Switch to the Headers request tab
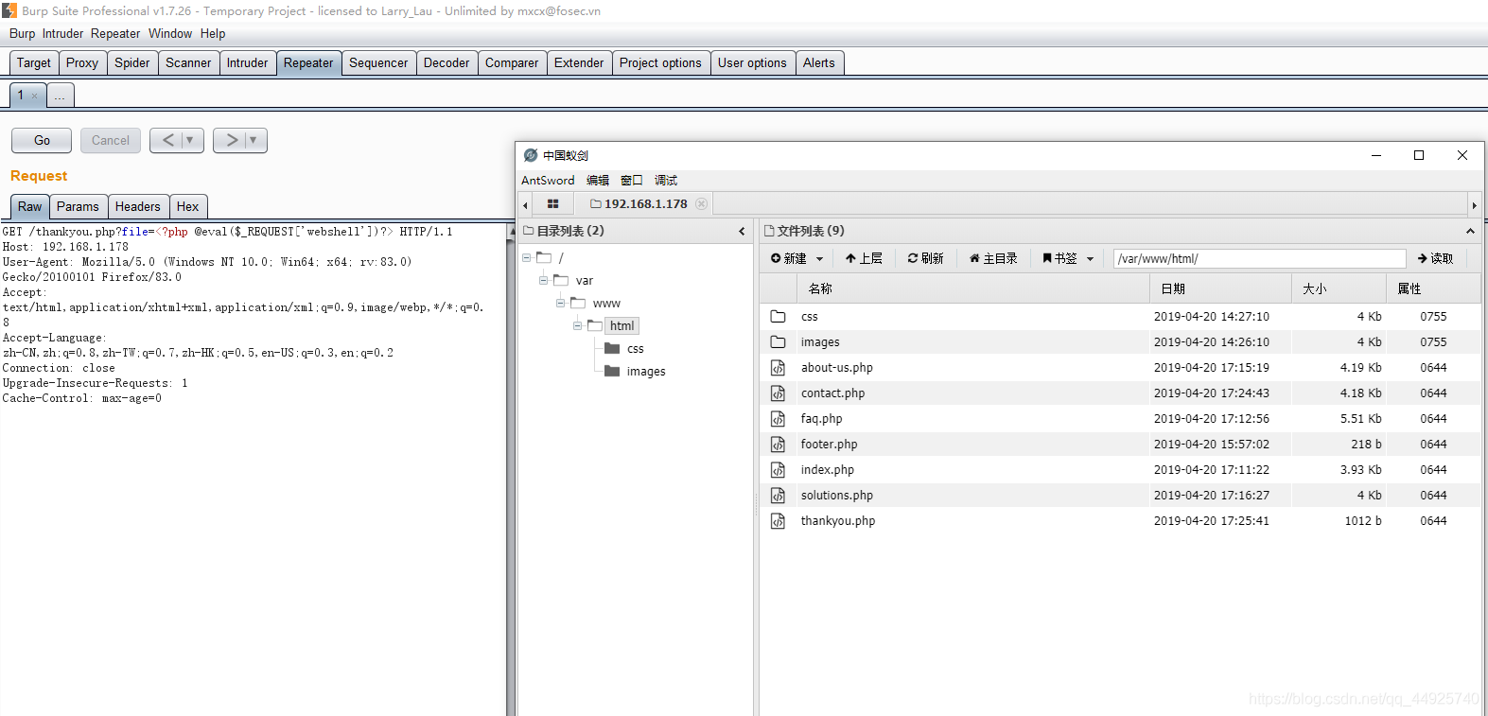The width and height of the screenshot is (1488, 716). (x=138, y=207)
